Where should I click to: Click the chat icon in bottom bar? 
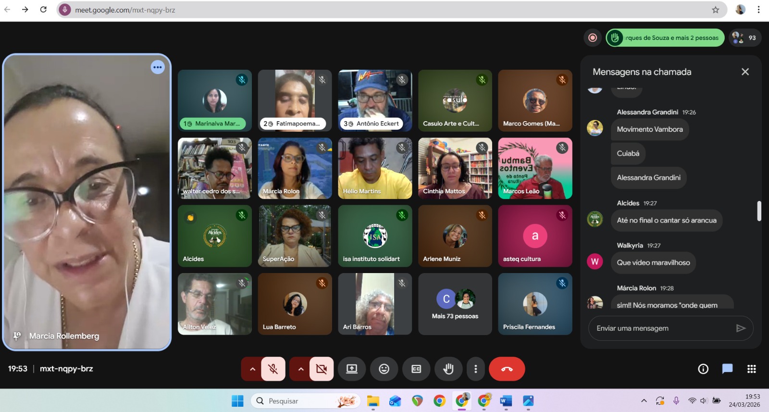coord(727,369)
